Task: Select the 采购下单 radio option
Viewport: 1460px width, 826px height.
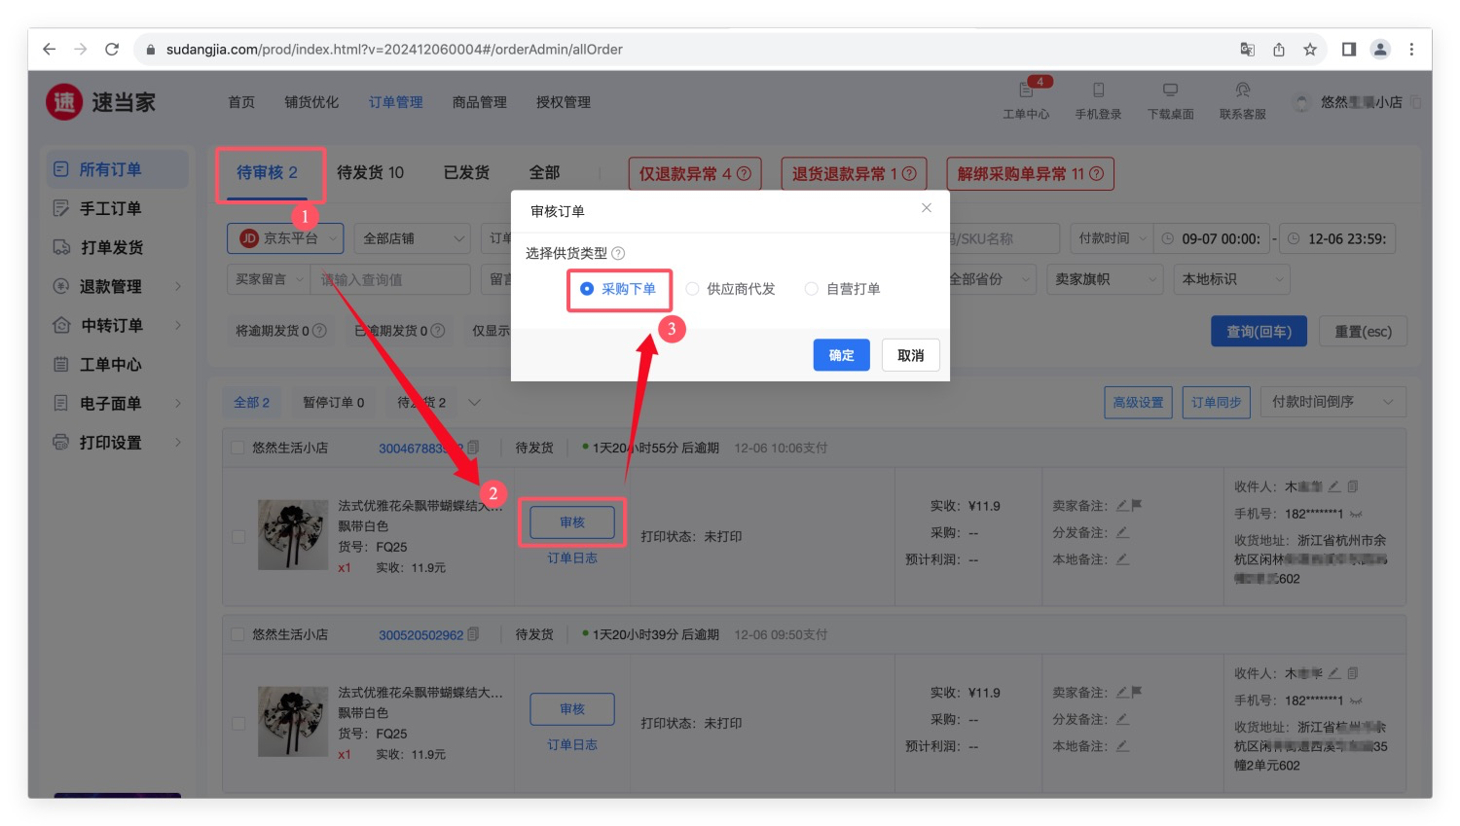Action: [x=587, y=289]
